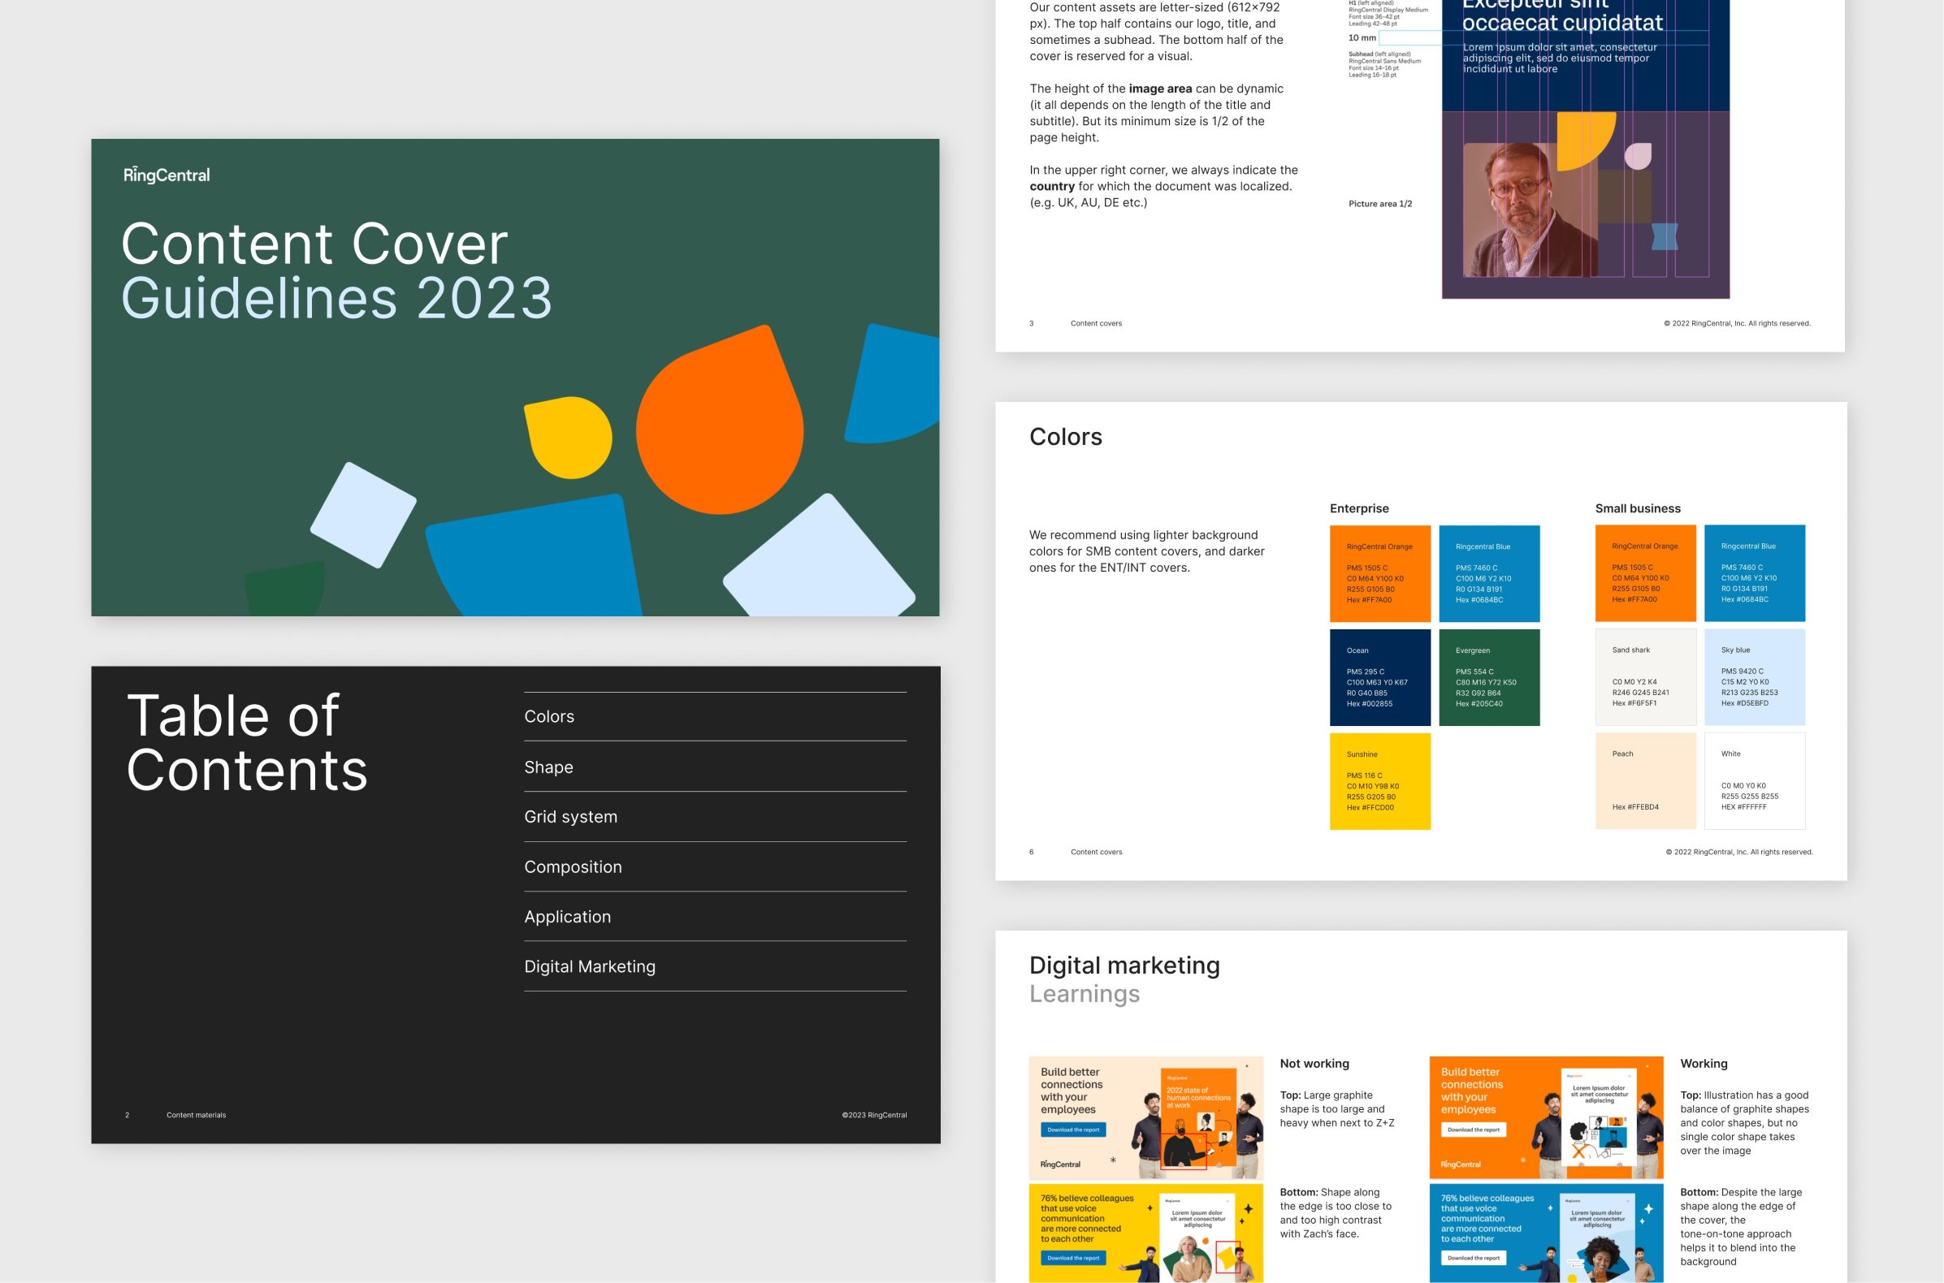
Task: Select the orange 'Build better connections' banner thumbnail
Action: [x=1546, y=1117]
